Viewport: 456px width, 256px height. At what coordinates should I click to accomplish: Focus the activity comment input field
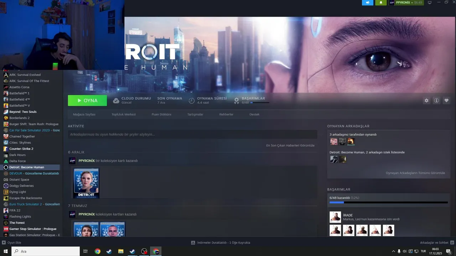pos(192,134)
